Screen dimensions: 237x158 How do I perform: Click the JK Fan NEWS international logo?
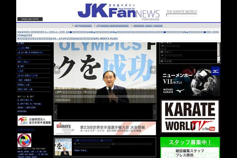point(118,12)
